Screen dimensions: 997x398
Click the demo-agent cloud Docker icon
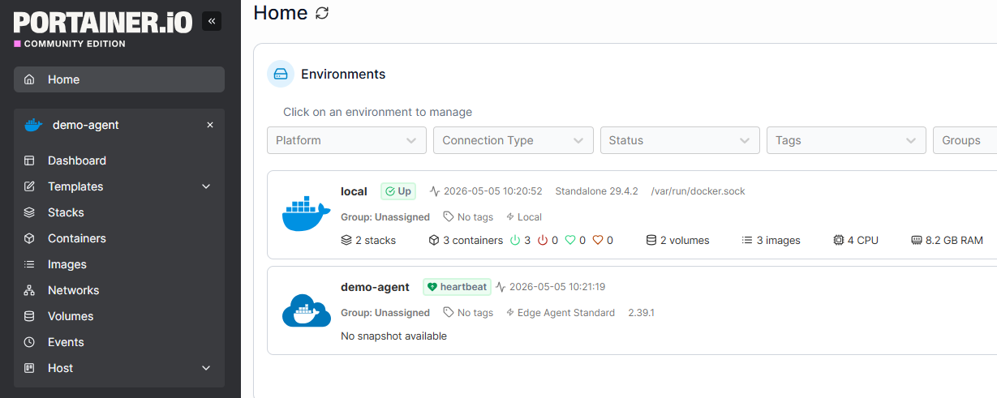307,311
